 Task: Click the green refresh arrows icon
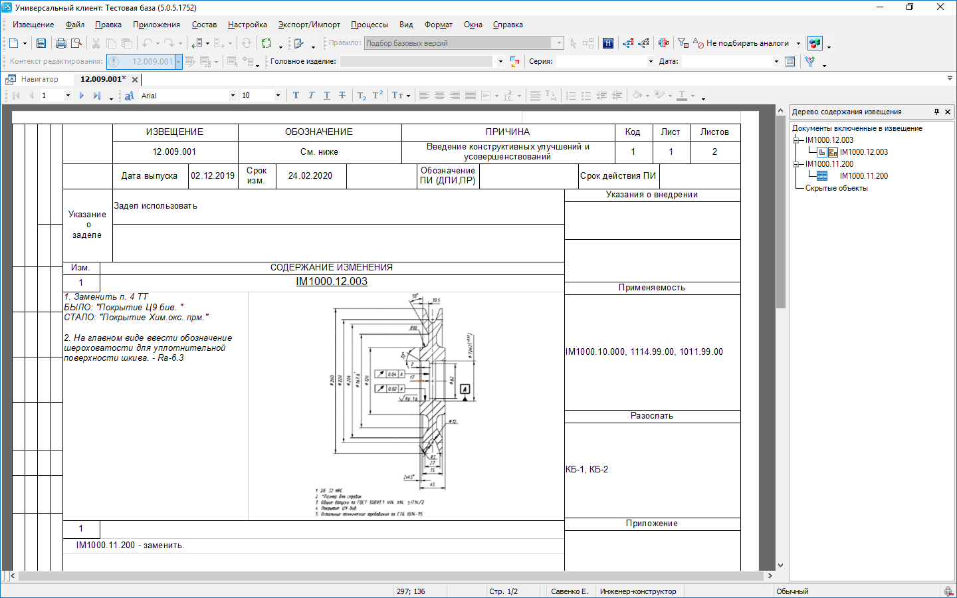(x=266, y=43)
